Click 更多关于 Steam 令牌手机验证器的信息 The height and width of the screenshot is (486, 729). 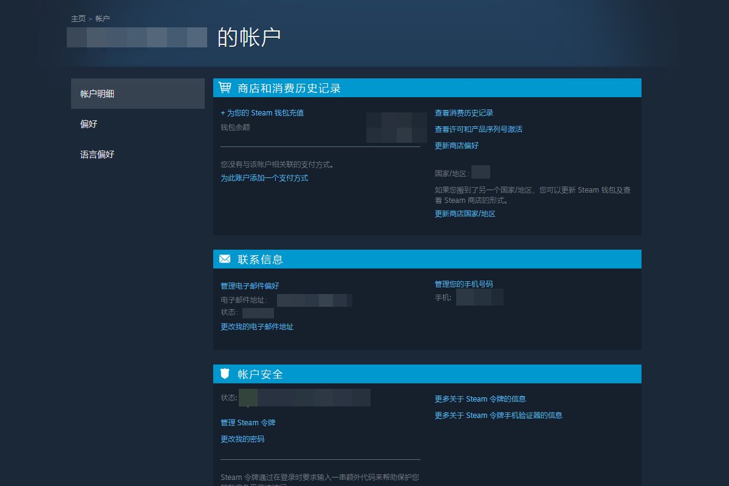498,415
